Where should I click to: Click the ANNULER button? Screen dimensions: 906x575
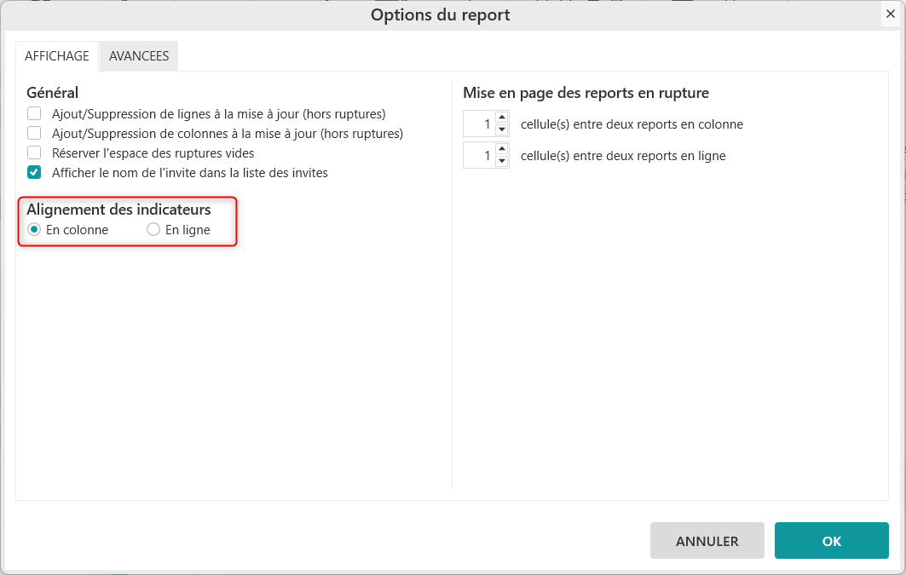click(707, 541)
